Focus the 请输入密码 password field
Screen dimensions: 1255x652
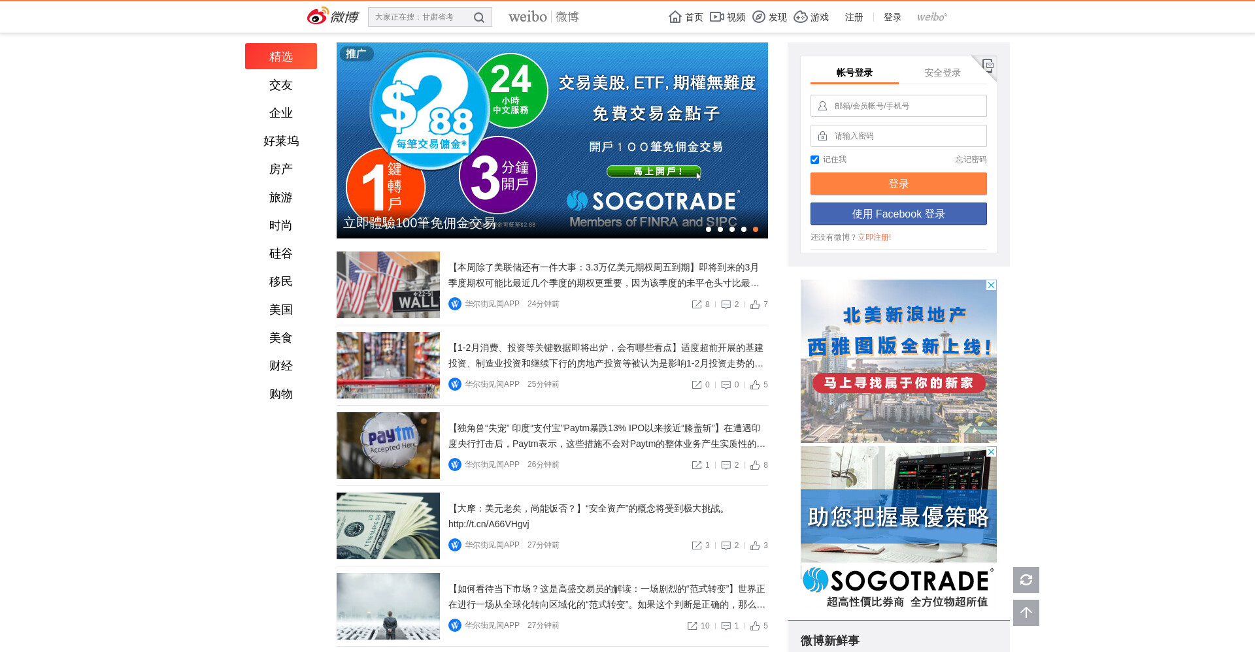[x=899, y=136]
